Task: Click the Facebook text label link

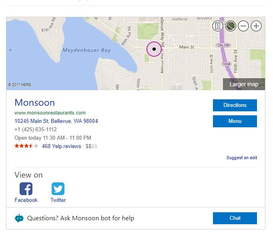Action: click(26, 200)
